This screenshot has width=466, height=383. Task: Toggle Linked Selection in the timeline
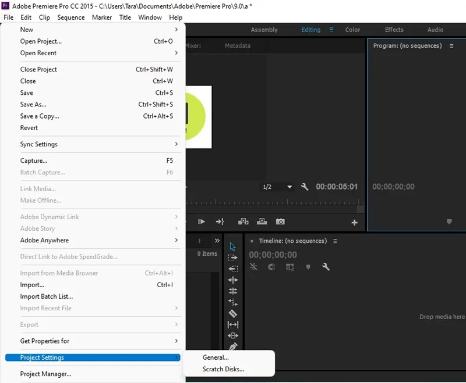pos(290,267)
